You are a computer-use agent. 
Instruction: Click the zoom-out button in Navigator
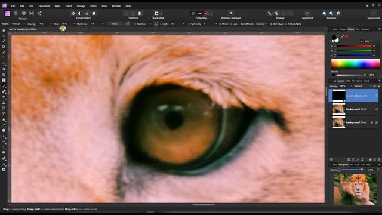(339, 170)
